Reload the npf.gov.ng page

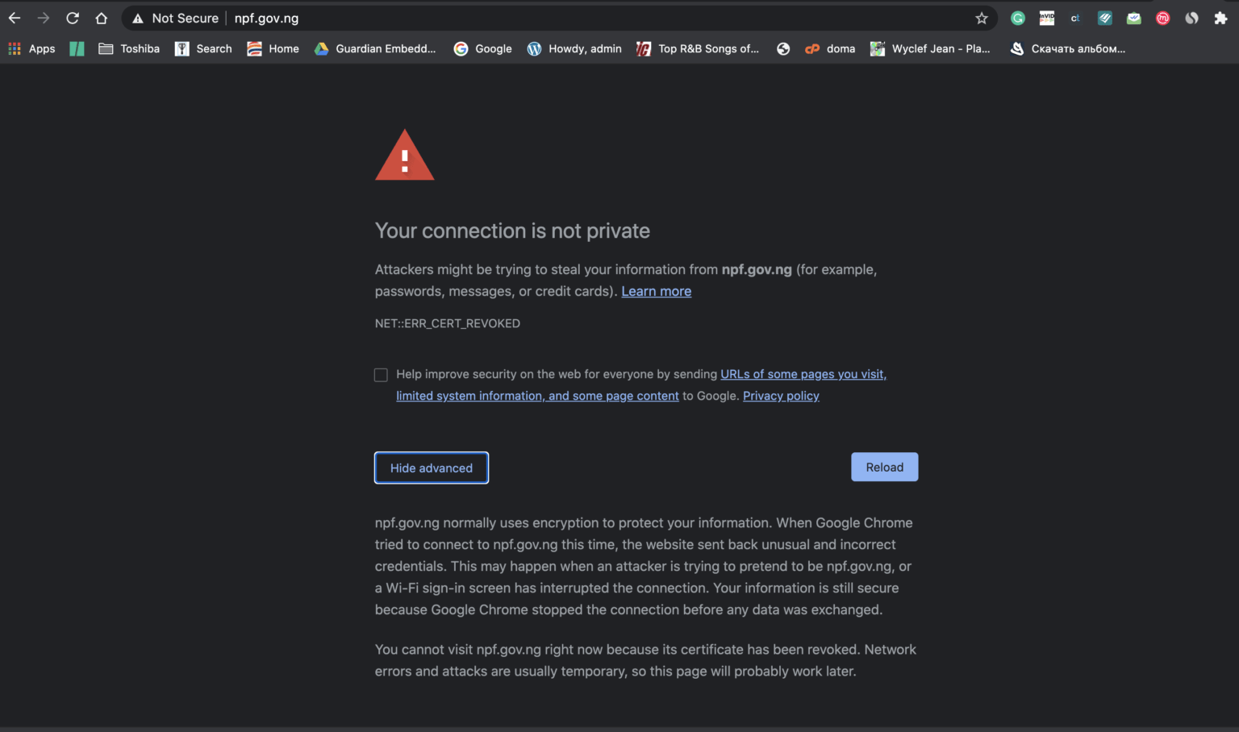pos(884,467)
